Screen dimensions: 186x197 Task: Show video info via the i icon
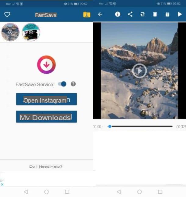click(117, 14)
